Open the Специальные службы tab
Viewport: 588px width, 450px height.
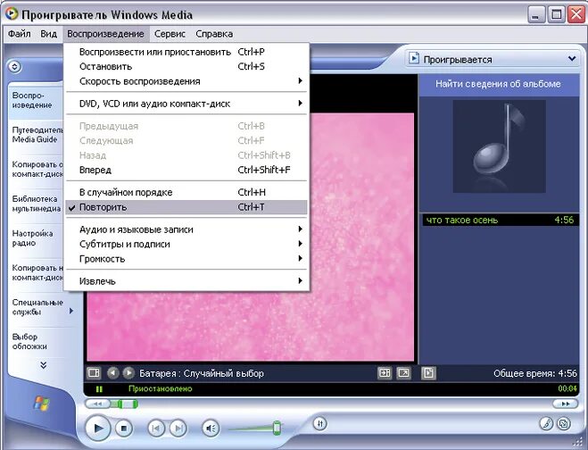tap(37, 307)
